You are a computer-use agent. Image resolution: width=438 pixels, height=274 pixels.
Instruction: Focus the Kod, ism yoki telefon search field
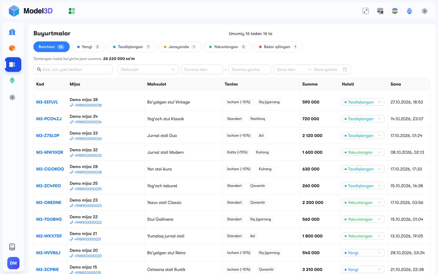(x=73, y=69)
